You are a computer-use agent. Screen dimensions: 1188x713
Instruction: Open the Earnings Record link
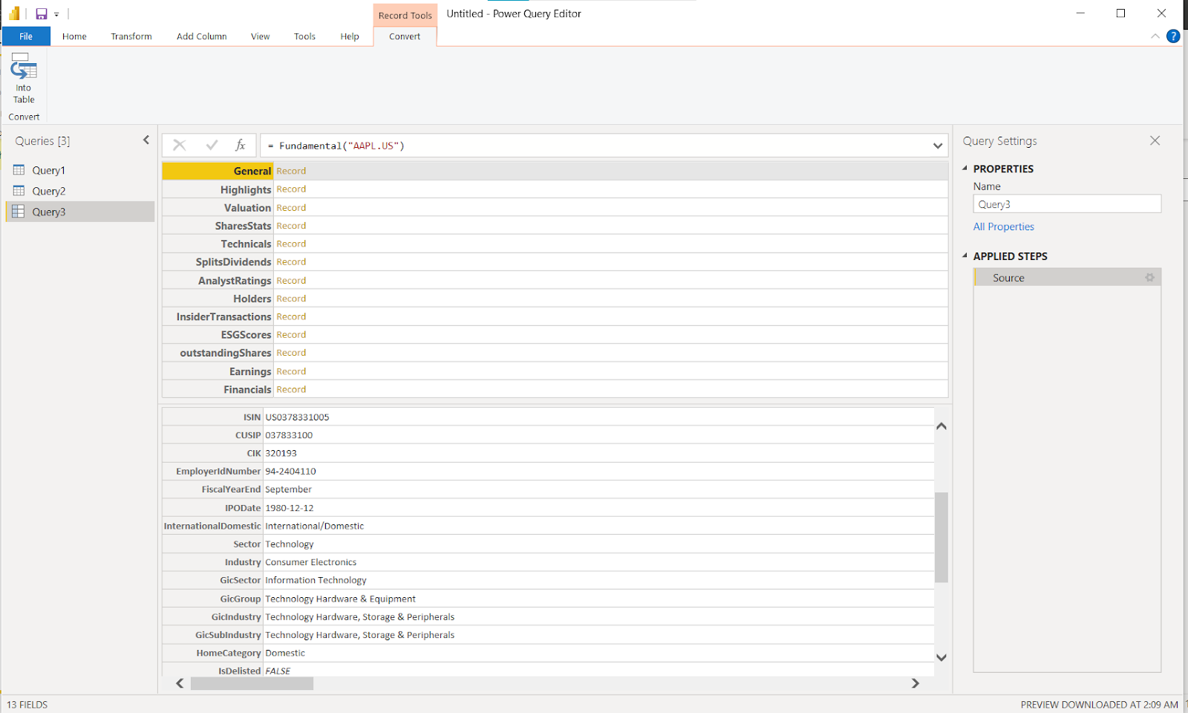pyautogui.click(x=291, y=371)
